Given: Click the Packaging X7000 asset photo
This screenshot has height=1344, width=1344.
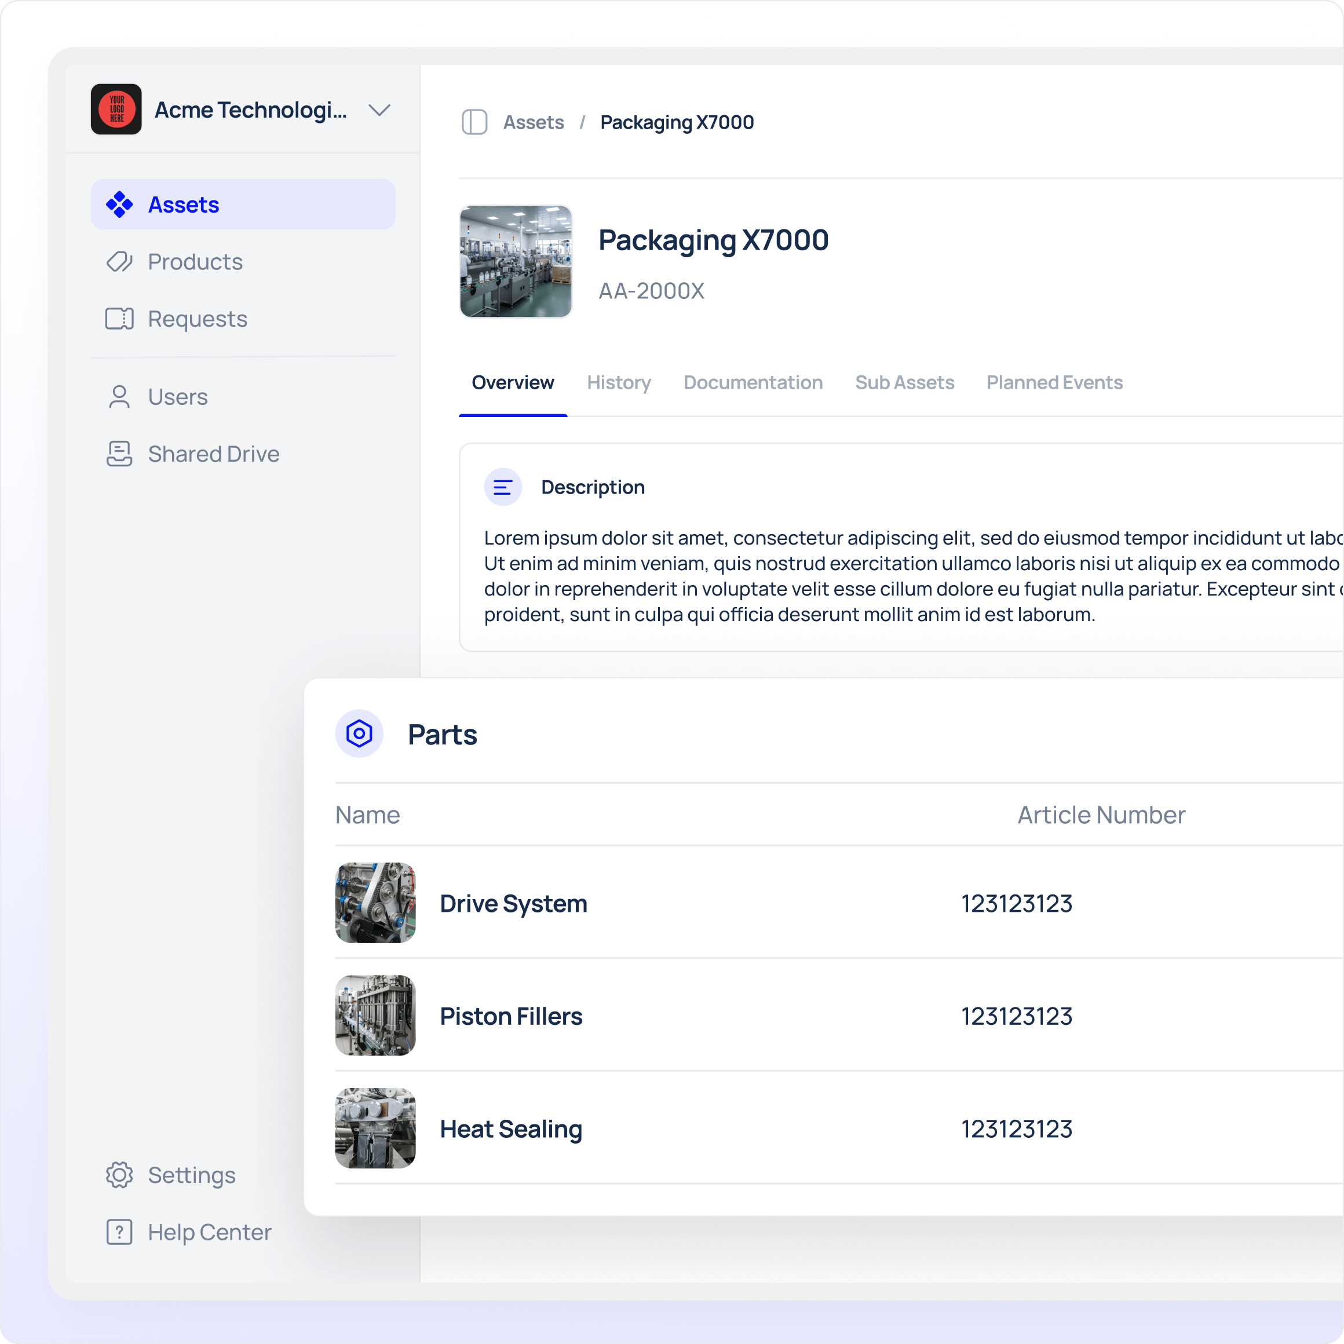Looking at the screenshot, I should (516, 262).
